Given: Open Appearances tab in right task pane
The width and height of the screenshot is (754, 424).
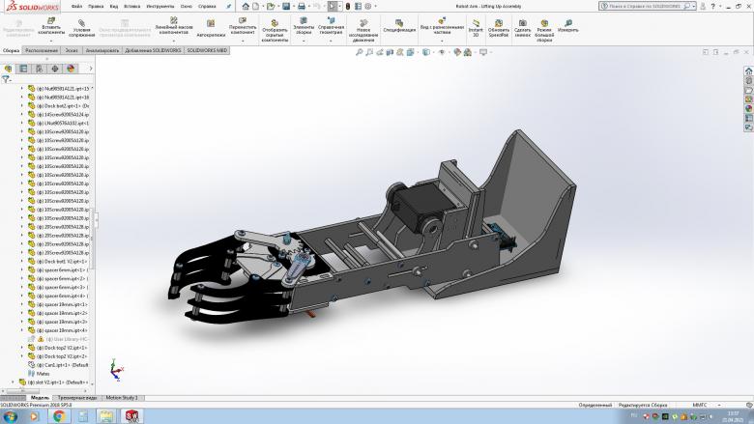Looking at the screenshot, I should pos(749,108).
